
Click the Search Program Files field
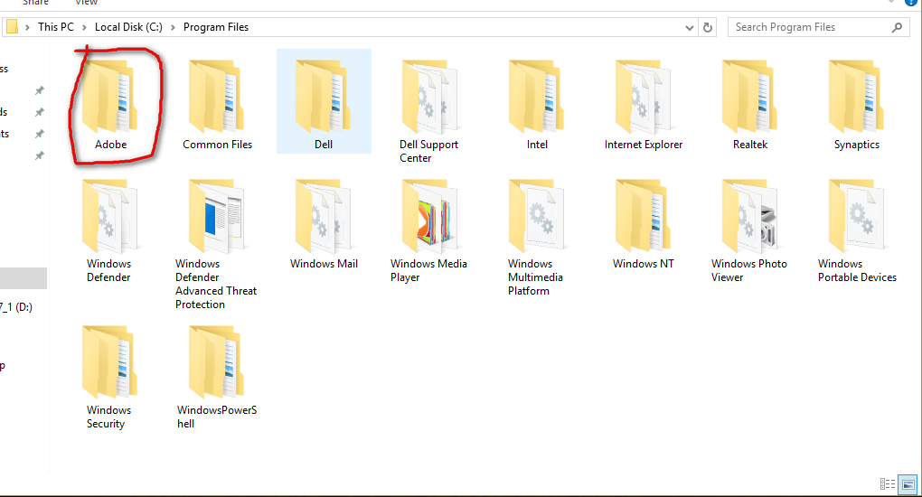pyautogui.click(x=819, y=27)
